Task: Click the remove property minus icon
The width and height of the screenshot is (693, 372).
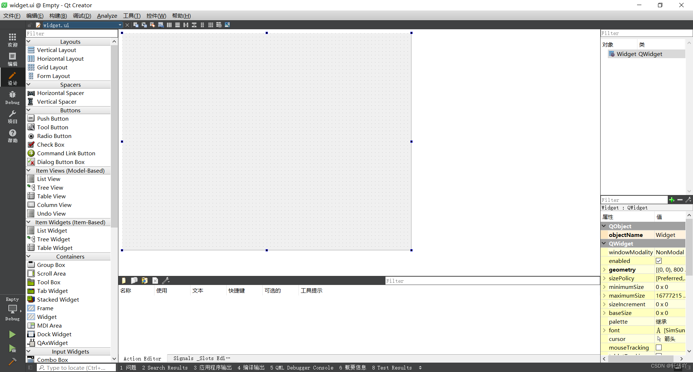Action: click(x=680, y=200)
